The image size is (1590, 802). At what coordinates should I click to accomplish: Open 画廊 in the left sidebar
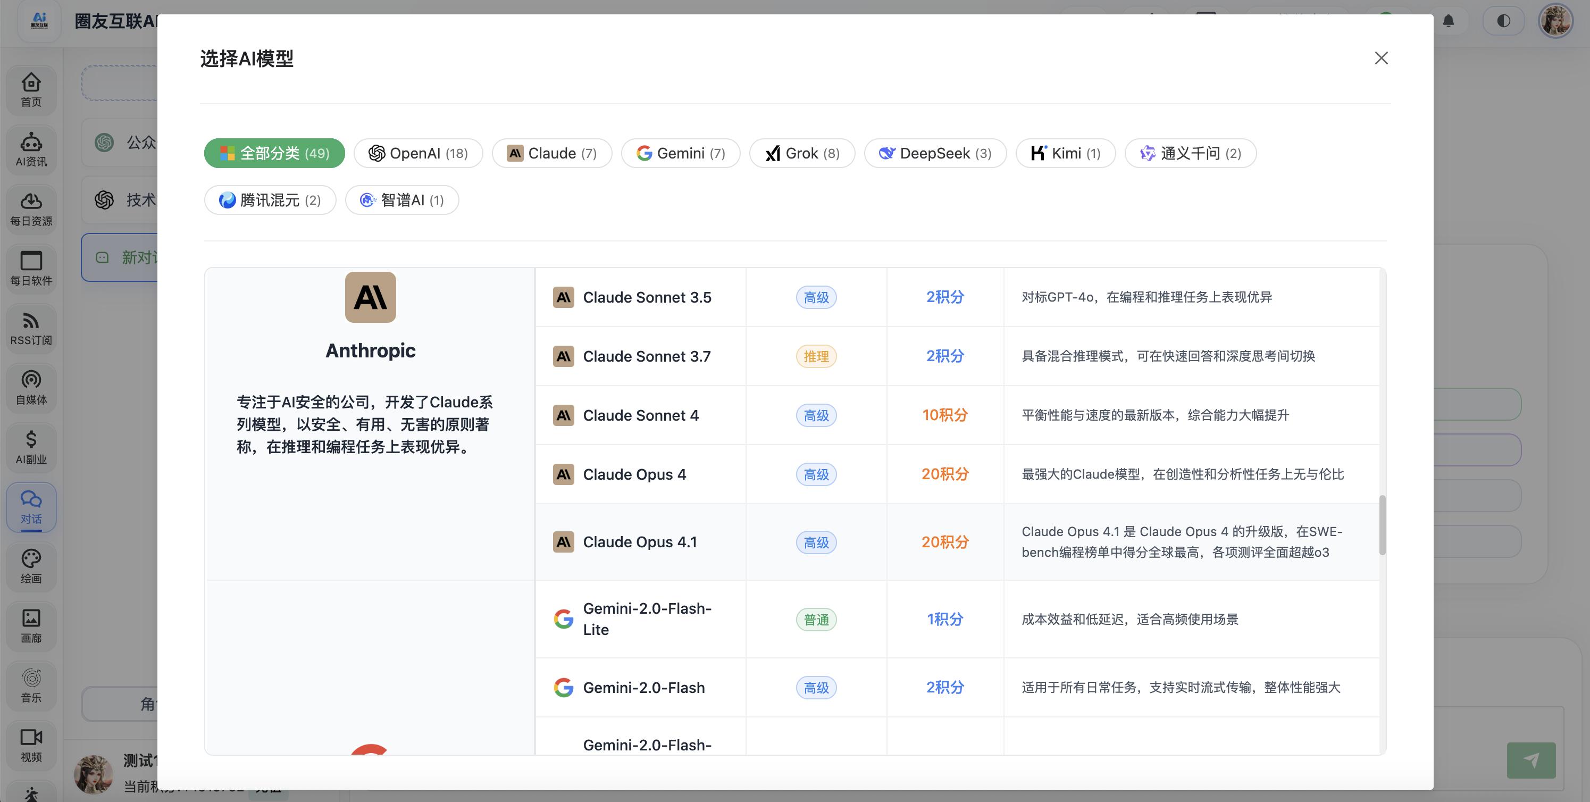click(31, 626)
